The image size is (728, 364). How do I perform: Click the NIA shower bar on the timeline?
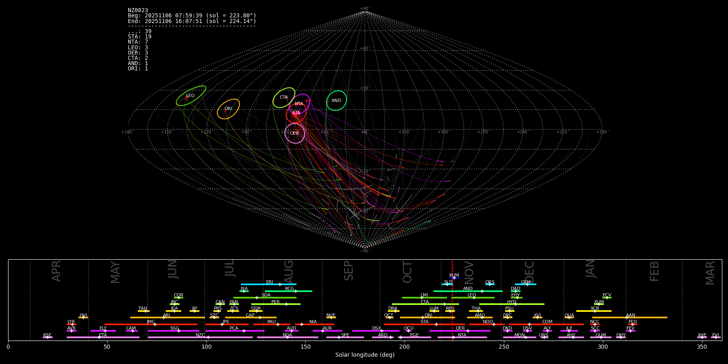(314, 324)
